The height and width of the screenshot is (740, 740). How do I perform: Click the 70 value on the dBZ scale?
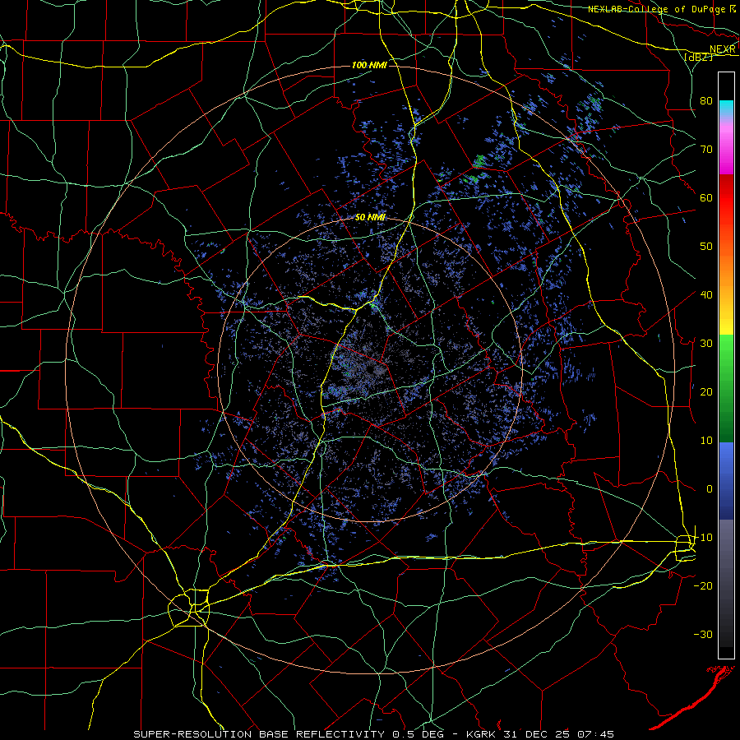point(706,149)
